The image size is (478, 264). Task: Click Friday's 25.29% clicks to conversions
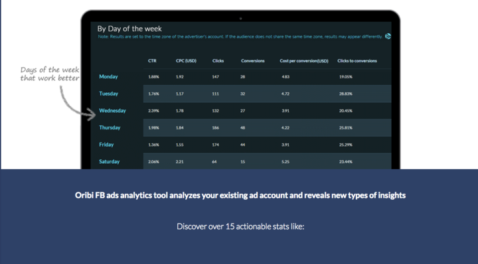tap(346, 145)
